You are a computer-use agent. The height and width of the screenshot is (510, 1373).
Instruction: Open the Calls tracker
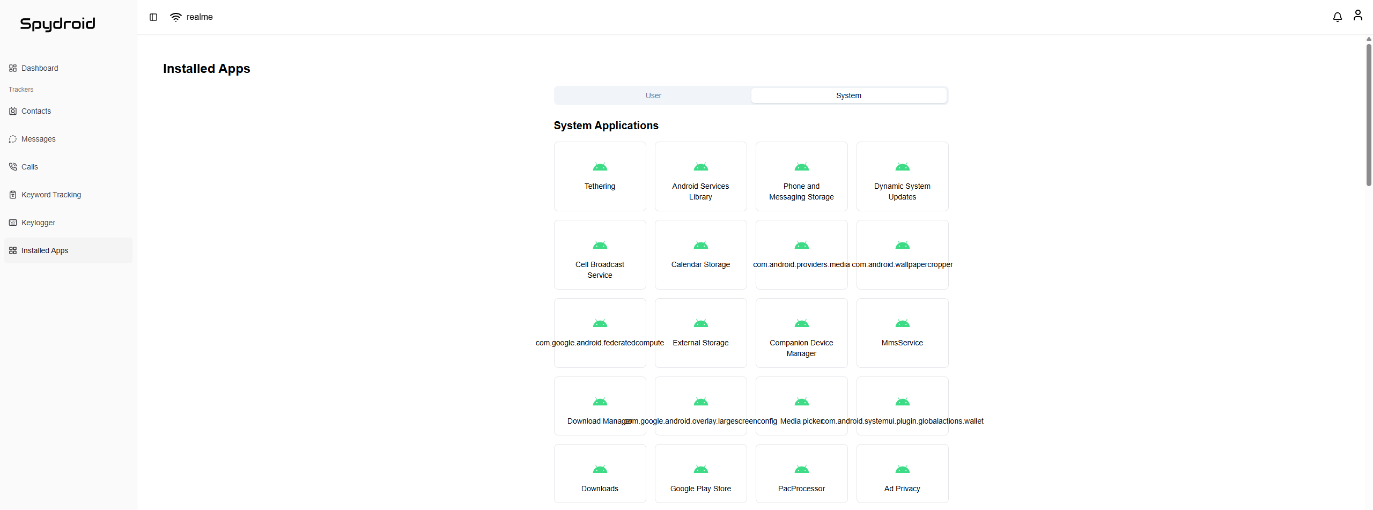[x=68, y=167]
